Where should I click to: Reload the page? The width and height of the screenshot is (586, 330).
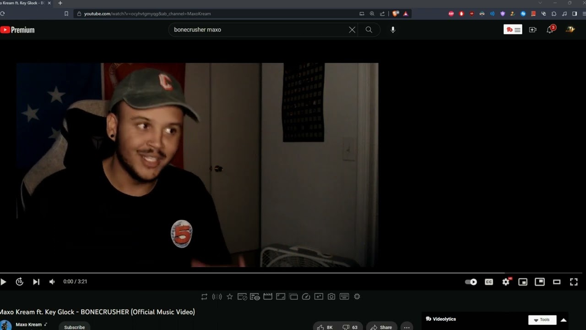coord(2,14)
